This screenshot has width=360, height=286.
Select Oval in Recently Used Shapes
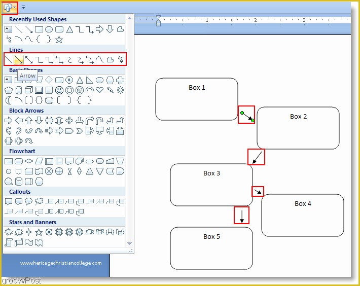tap(49, 29)
